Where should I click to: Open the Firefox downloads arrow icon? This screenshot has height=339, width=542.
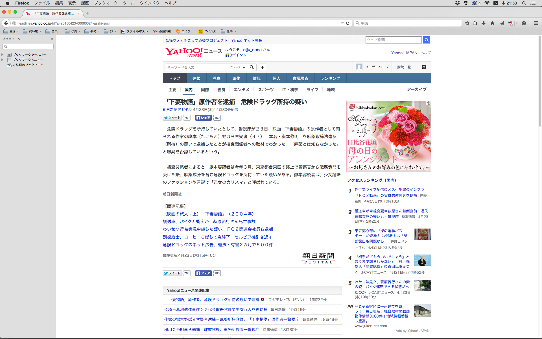(x=484, y=23)
